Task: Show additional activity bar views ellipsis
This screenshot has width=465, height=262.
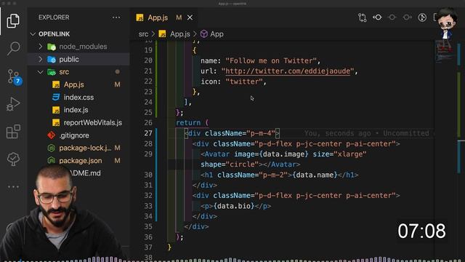Action: 13,187
